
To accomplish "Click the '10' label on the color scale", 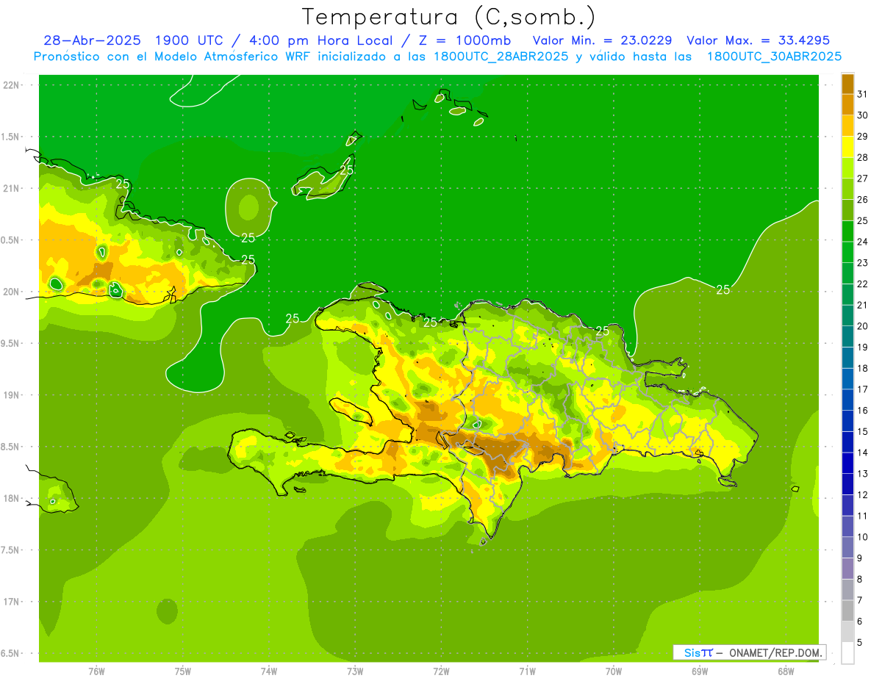I will click(863, 537).
